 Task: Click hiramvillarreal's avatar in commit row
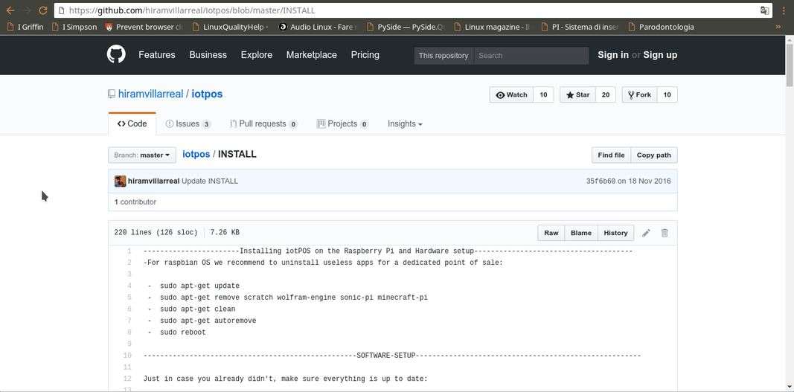point(120,181)
